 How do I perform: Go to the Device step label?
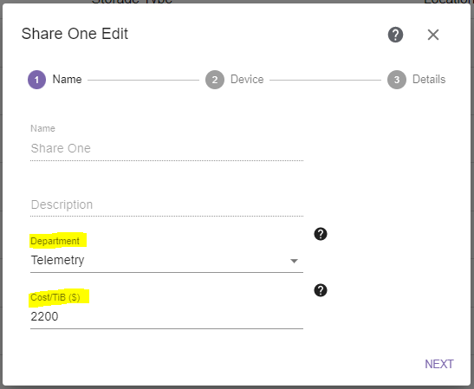pos(247,79)
